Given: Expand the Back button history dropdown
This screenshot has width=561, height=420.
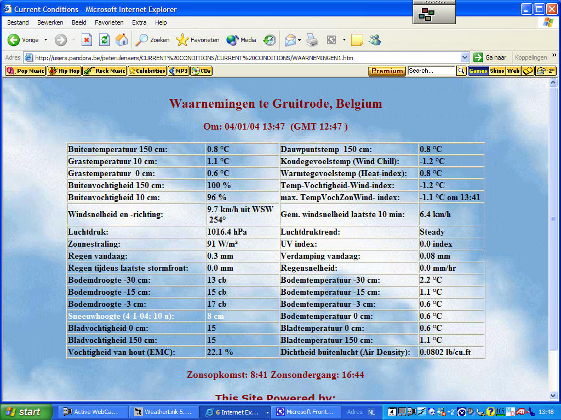Looking at the screenshot, I should [x=45, y=40].
